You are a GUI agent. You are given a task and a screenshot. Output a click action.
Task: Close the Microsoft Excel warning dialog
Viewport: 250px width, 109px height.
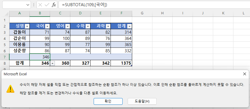244,74
